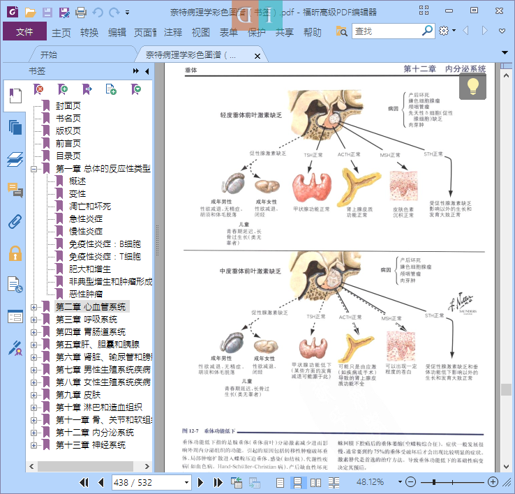Switch to the 主页 ribbon tab

[61, 32]
